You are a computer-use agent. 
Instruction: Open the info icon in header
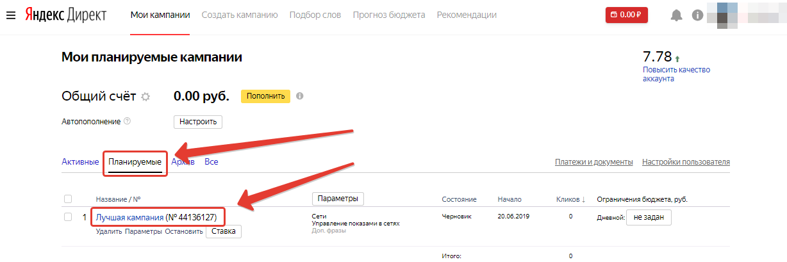pos(698,15)
